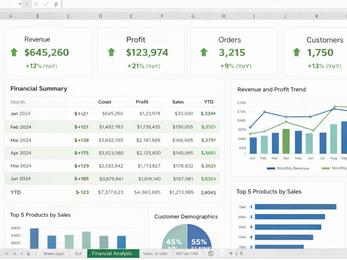Click the Apr 2024 row label
The width and height of the screenshot is (347, 260).
pyautogui.click(x=21, y=153)
